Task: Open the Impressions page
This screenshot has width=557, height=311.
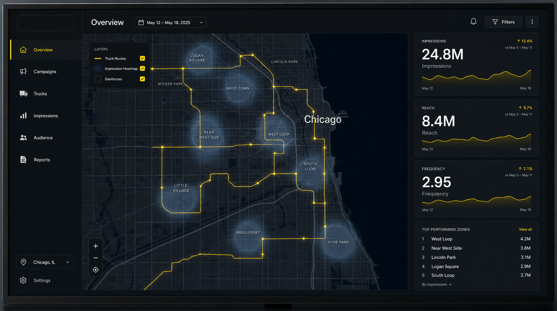Action: click(x=46, y=116)
